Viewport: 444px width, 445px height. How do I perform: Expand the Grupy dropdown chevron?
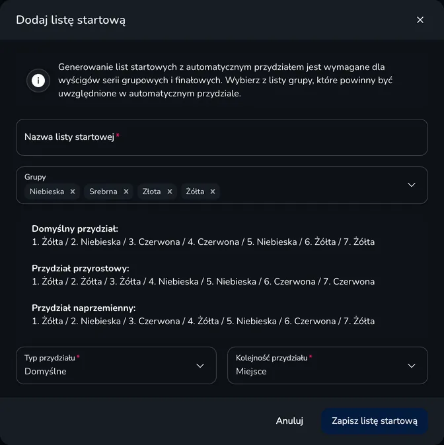coord(412,185)
